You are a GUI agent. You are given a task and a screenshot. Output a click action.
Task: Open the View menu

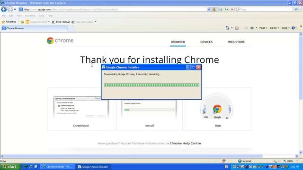pos(19,16)
